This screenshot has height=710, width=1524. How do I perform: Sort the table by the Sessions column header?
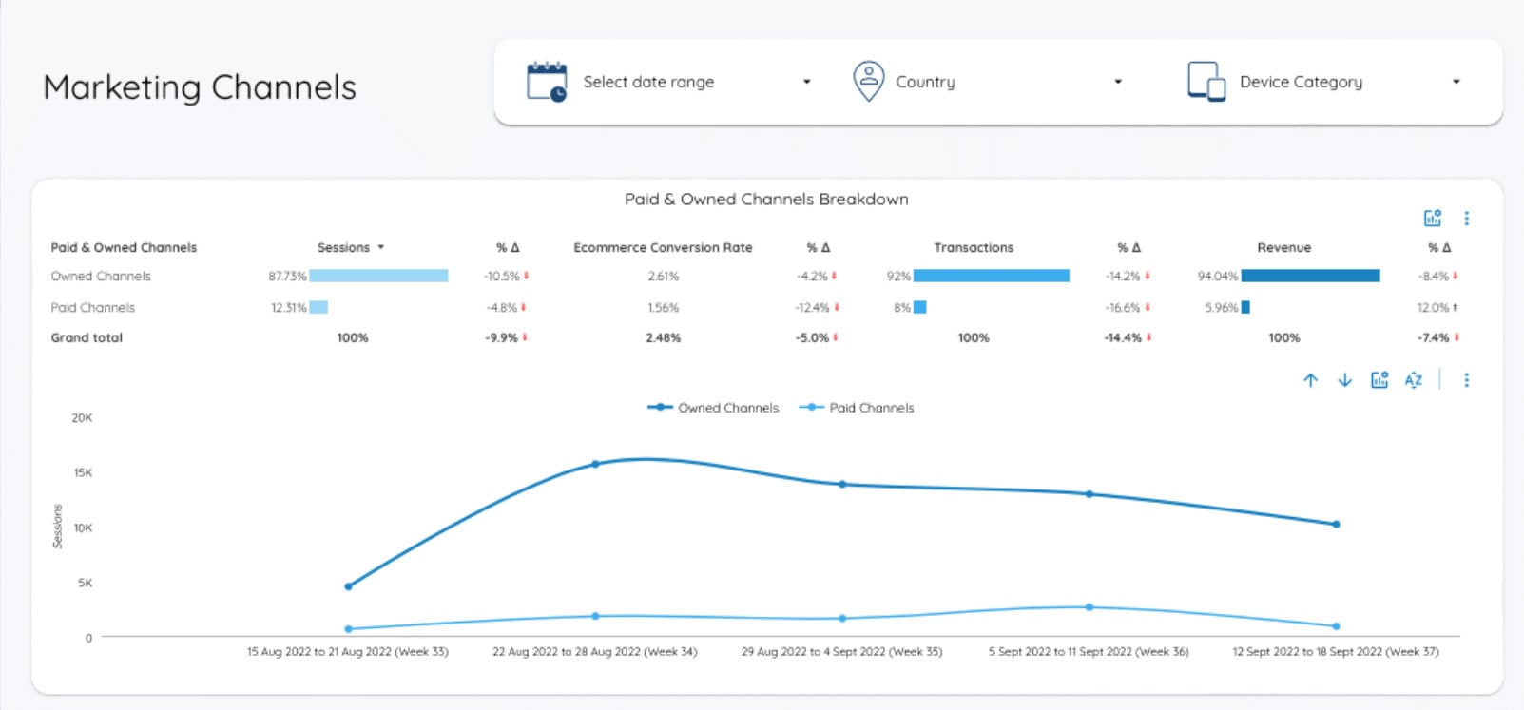(x=343, y=247)
